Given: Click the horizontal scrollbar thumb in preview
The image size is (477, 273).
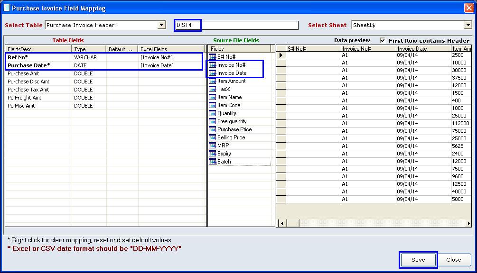Looking at the screenshot, I should (293, 224).
